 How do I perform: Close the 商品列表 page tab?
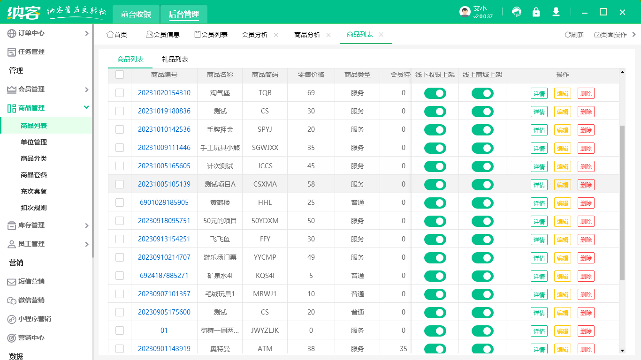pyautogui.click(x=381, y=35)
